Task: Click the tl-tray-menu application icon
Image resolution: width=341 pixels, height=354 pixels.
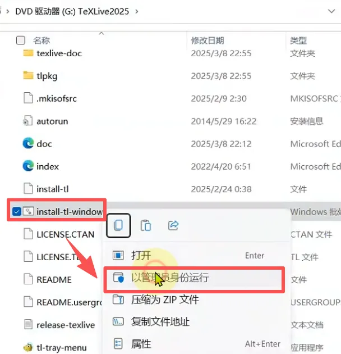Action: pos(28,347)
